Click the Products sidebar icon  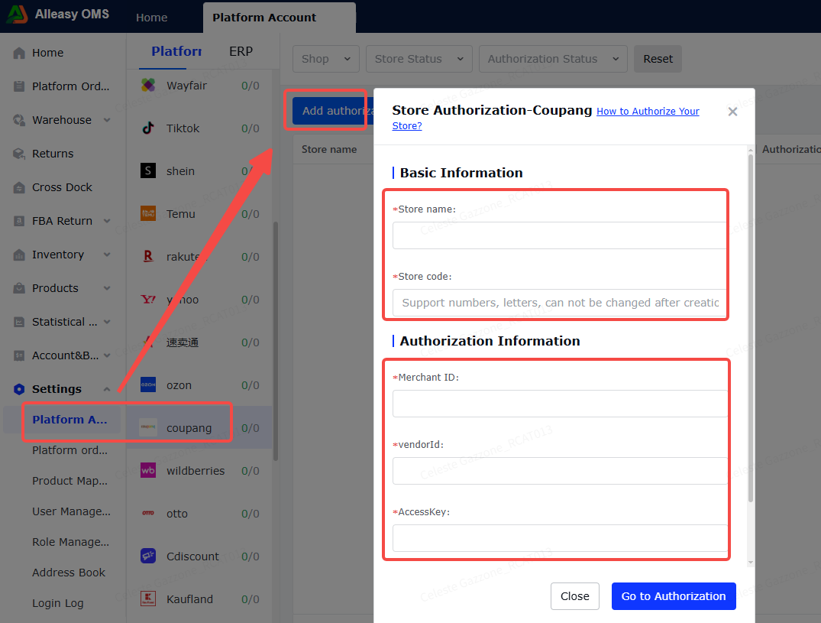(x=19, y=288)
